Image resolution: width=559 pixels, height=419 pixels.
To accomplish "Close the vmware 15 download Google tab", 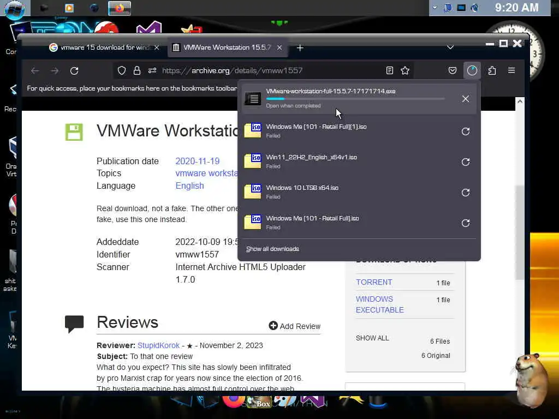I will [x=157, y=47].
